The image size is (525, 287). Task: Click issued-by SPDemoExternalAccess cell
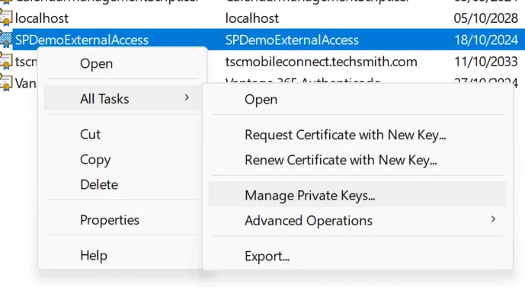tap(292, 40)
